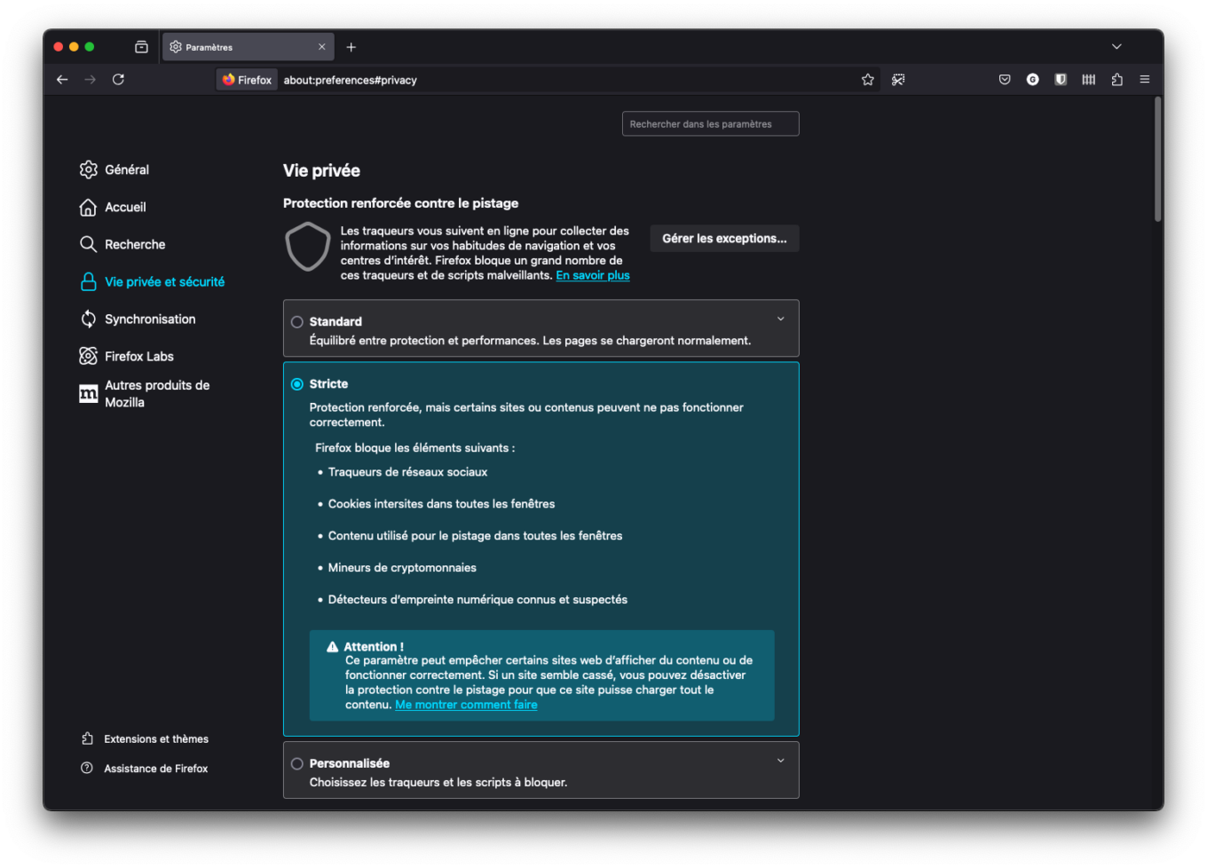This screenshot has width=1207, height=868.
Task: Click Mineurs de cryptomonnaies item
Action: (x=402, y=568)
